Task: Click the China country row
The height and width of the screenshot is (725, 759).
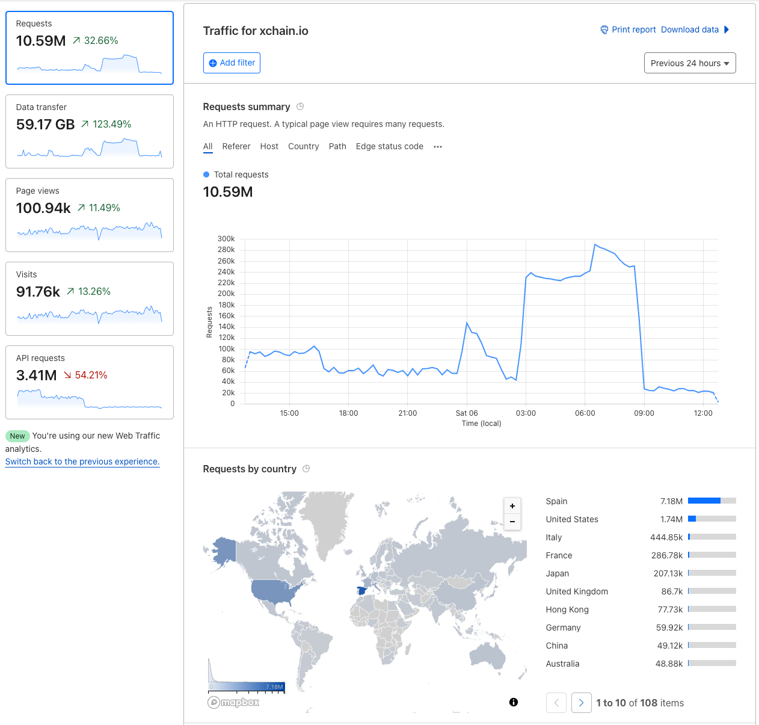Action: 641,646
